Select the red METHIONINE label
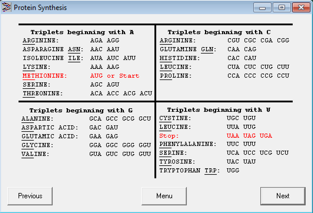Screen dimensions: 313x213 point(45,76)
